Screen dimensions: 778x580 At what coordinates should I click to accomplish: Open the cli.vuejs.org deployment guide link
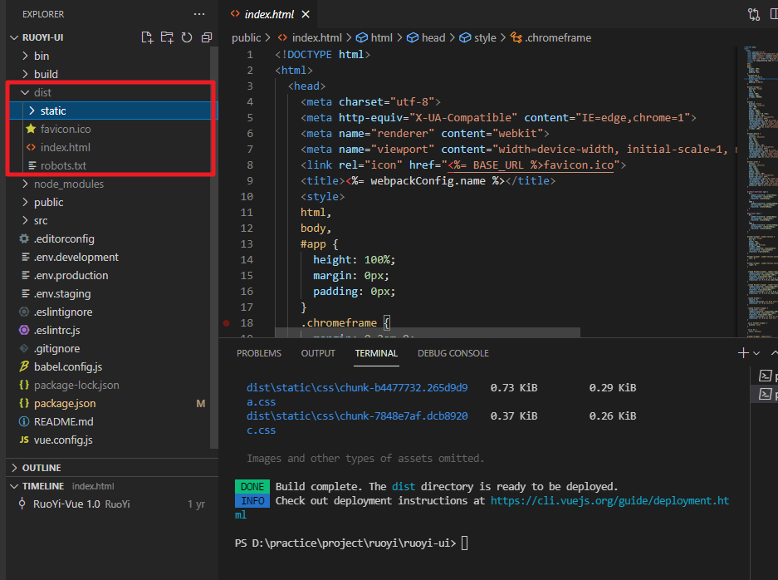(609, 500)
